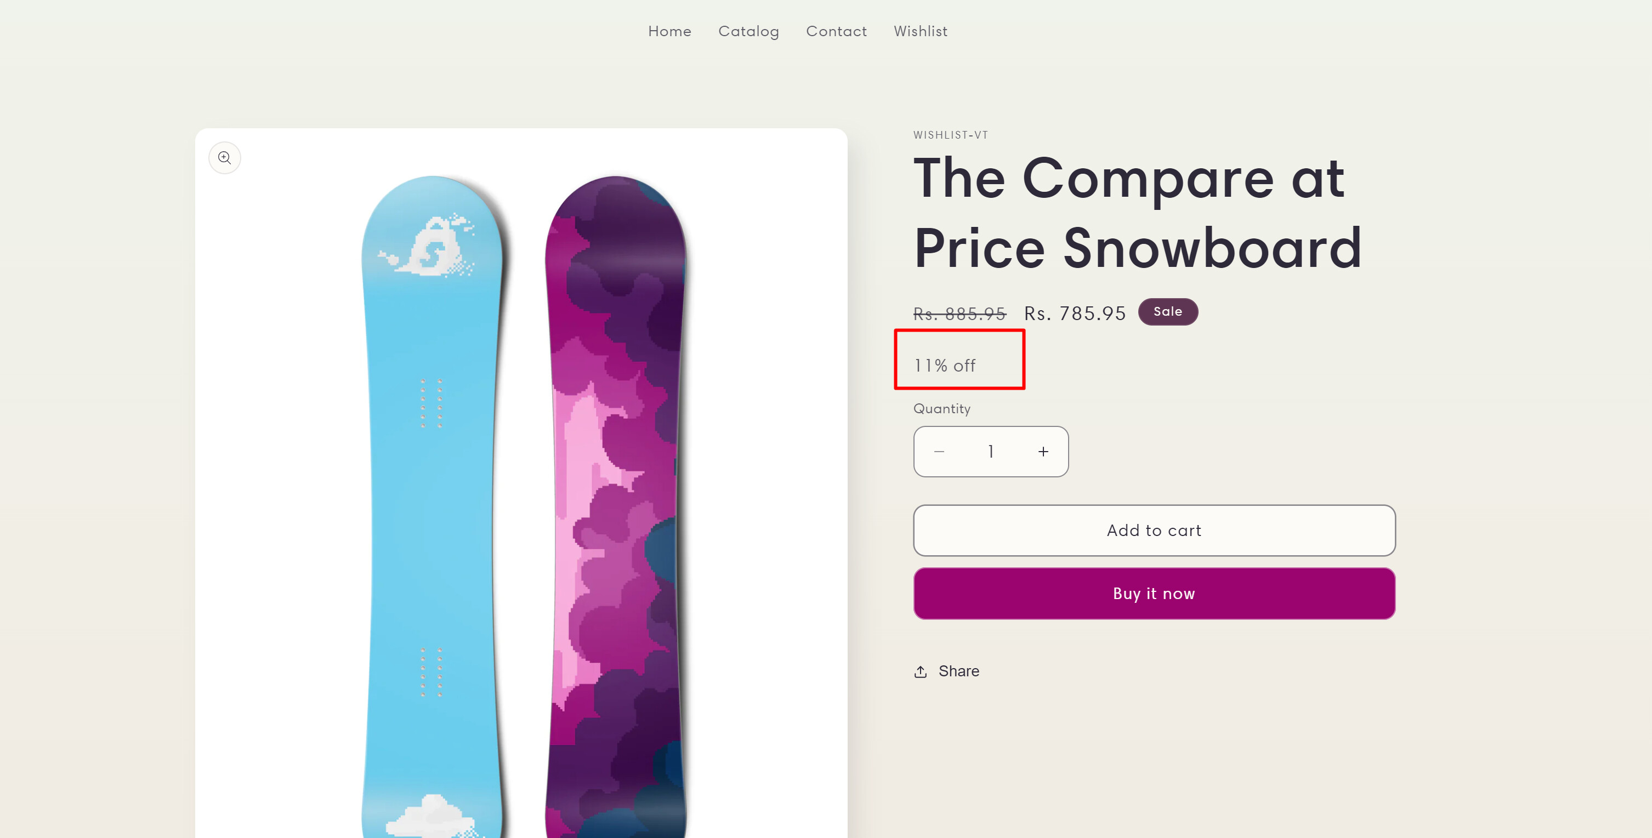Click the Rs. 785.95 sale price
The image size is (1652, 838).
tap(1075, 313)
